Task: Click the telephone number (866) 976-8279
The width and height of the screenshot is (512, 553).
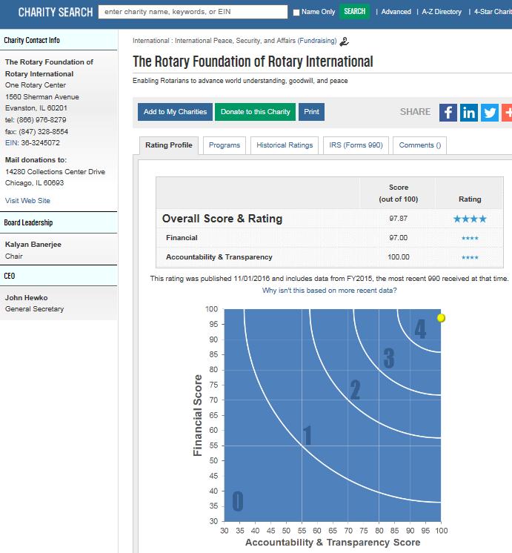Action: pyautogui.click(x=41, y=120)
